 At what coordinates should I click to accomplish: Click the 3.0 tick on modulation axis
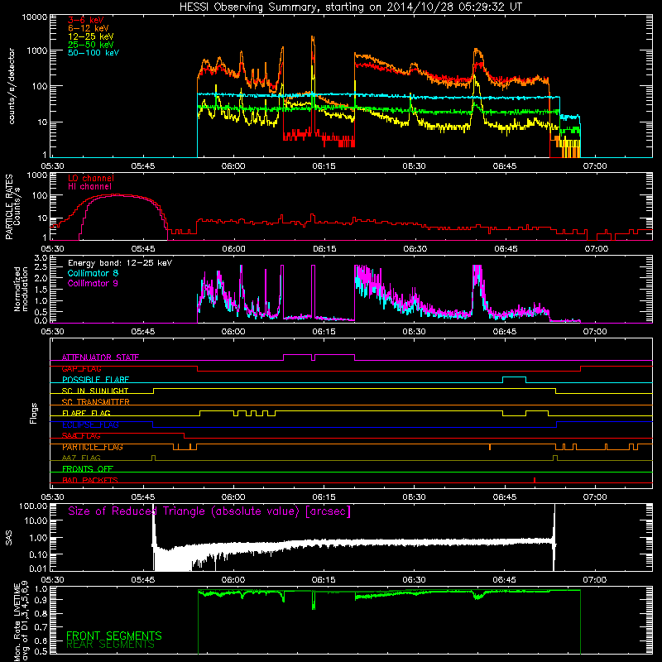pyautogui.click(x=41, y=258)
